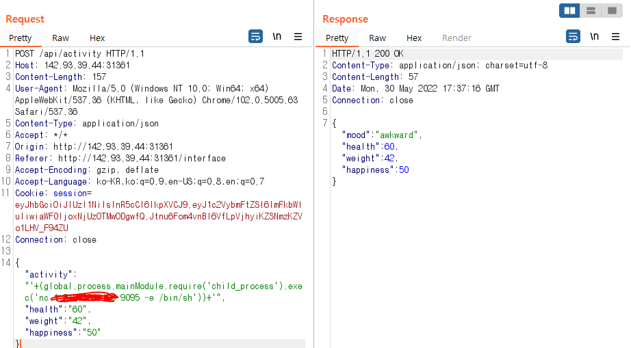Click the request Content-Length: 157 header
The height and width of the screenshot is (348, 631).
61,77
